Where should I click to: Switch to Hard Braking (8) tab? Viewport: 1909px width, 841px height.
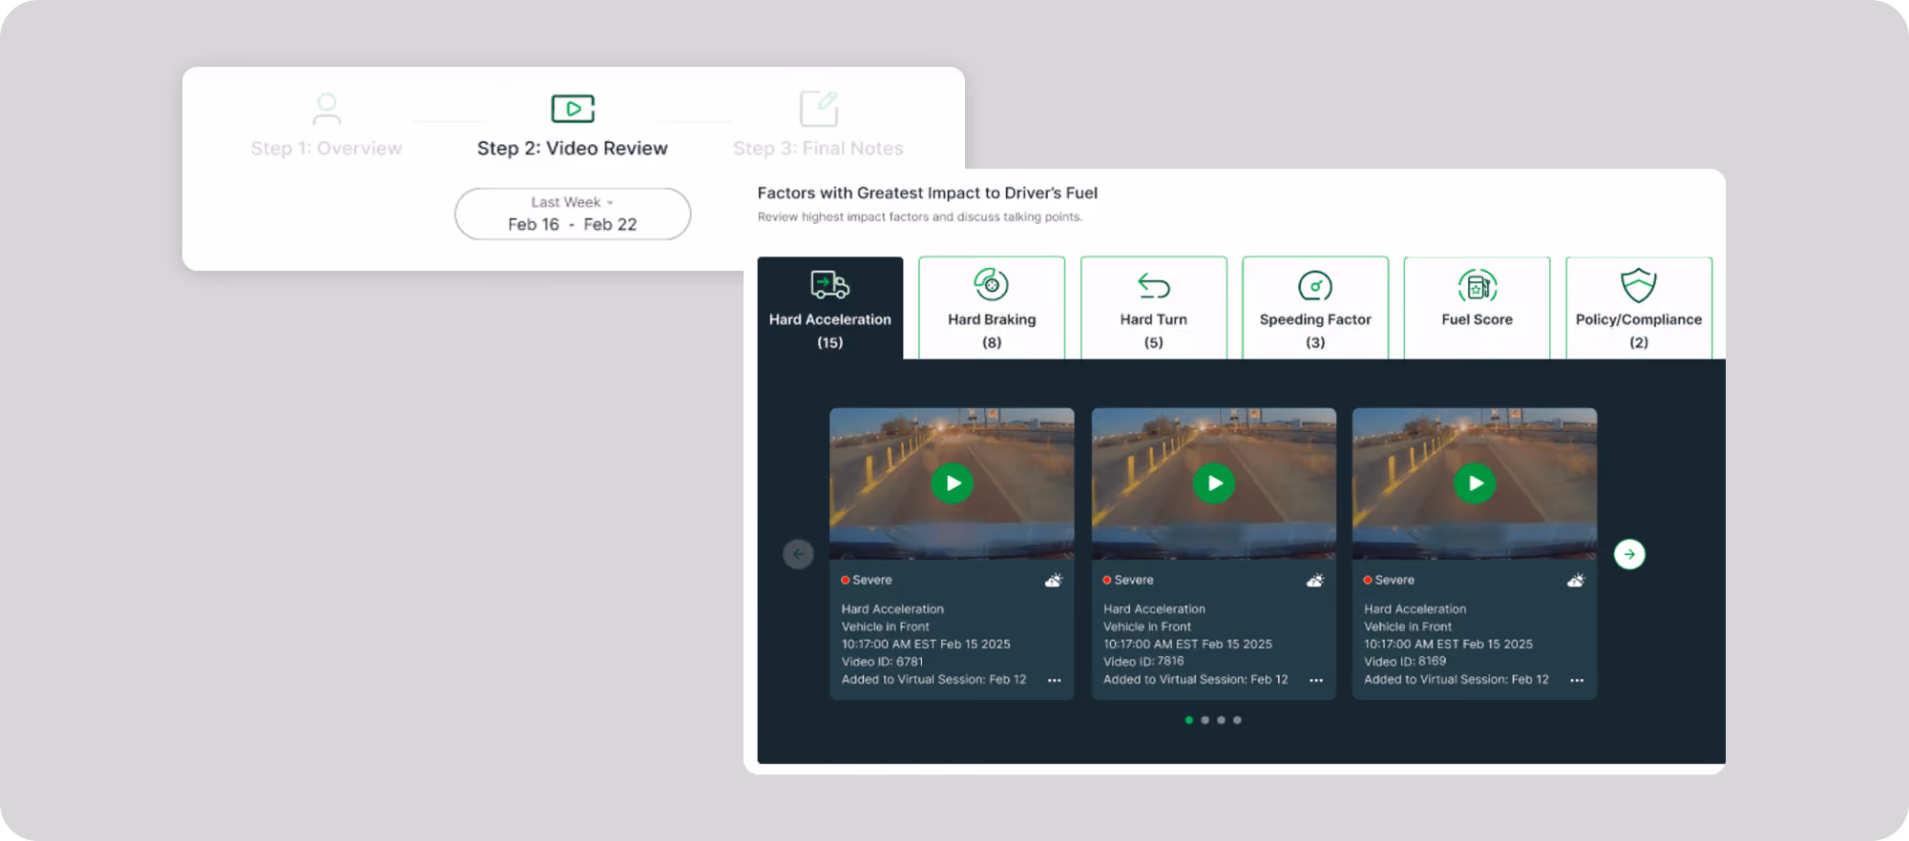click(992, 308)
